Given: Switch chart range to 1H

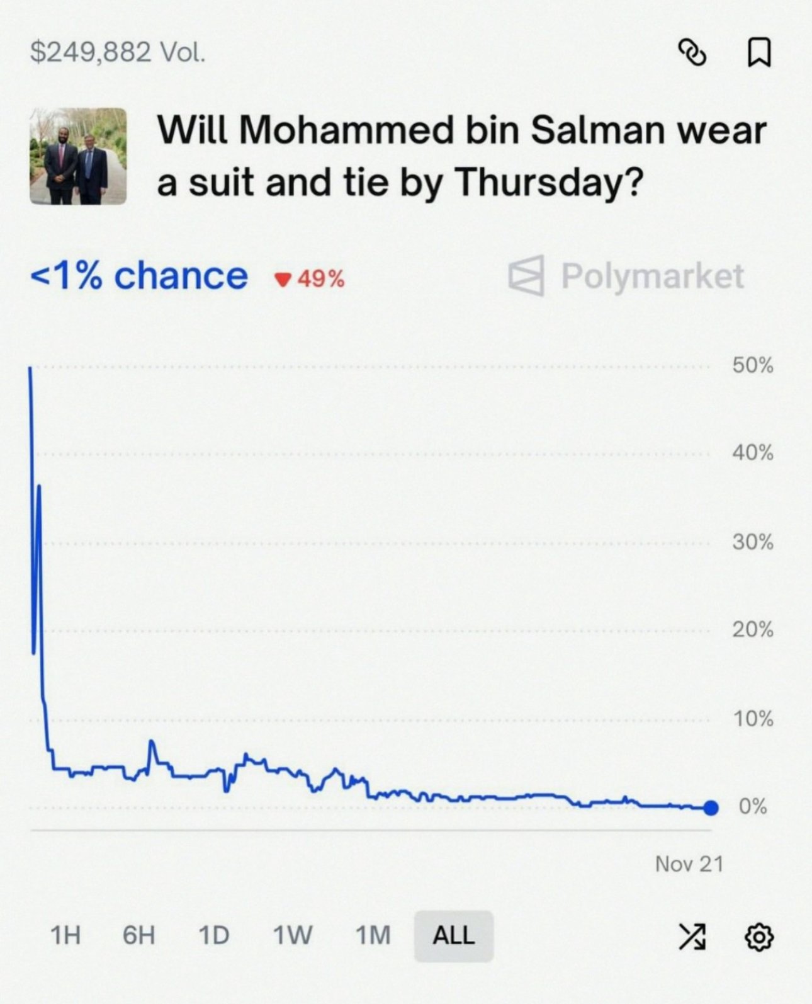Looking at the screenshot, I should [x=65, y=935].
